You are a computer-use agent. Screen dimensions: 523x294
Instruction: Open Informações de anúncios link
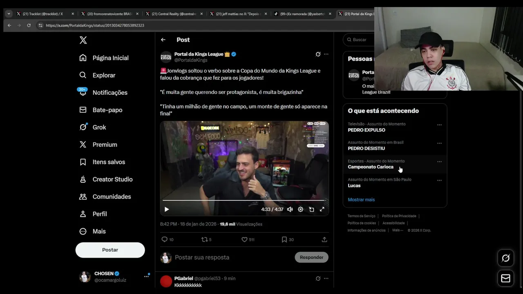367,230
